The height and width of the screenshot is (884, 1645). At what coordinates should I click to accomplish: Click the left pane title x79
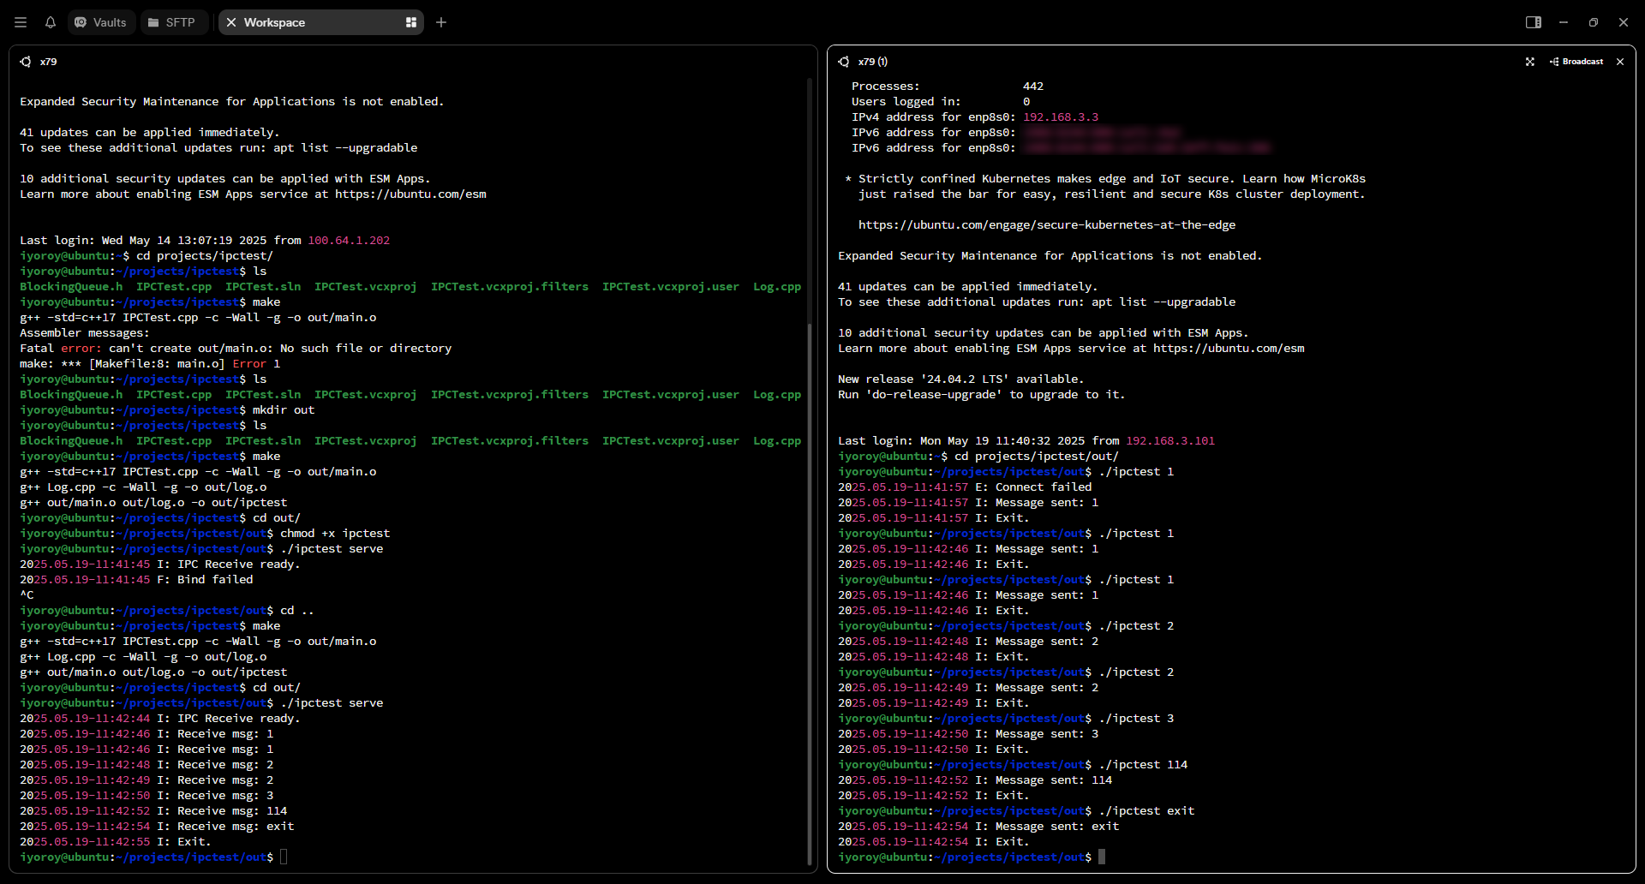(49, 62)
